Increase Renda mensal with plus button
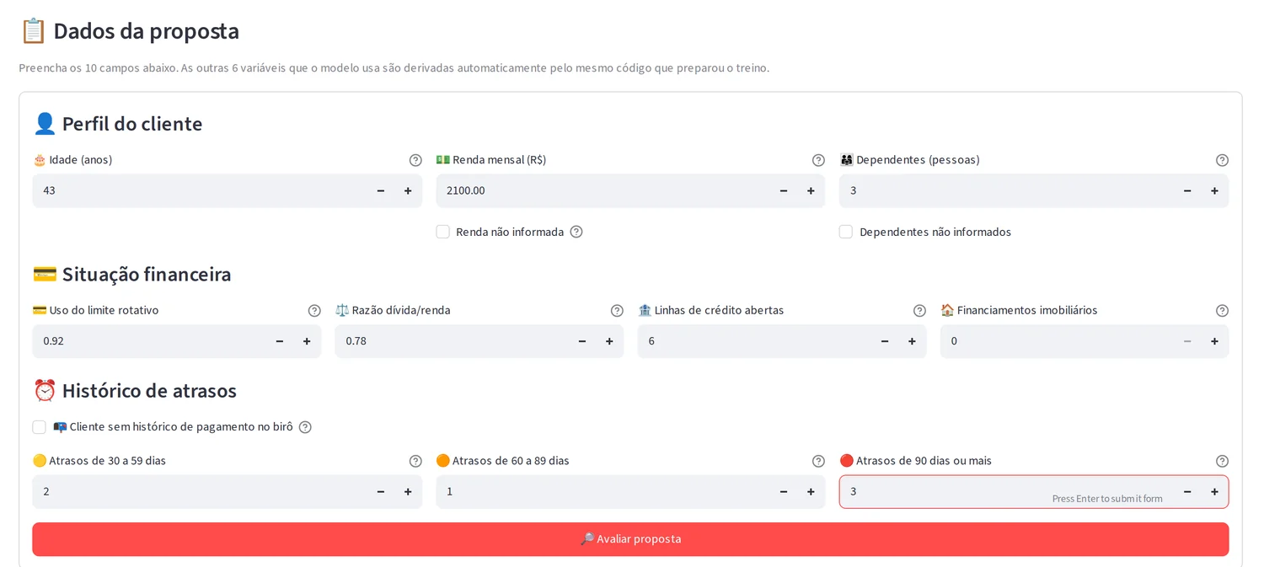 811,191
